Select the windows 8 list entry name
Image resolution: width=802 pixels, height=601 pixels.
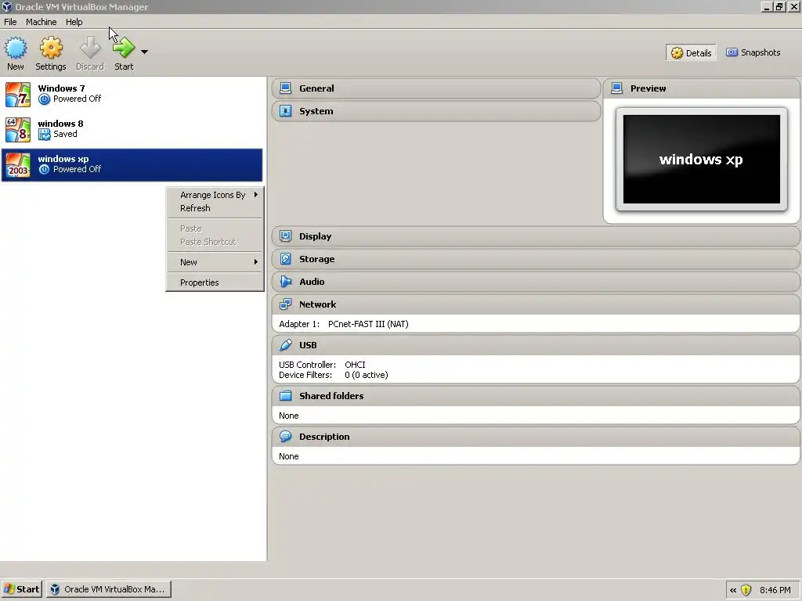pyautogui.click(x=60, y=124)
